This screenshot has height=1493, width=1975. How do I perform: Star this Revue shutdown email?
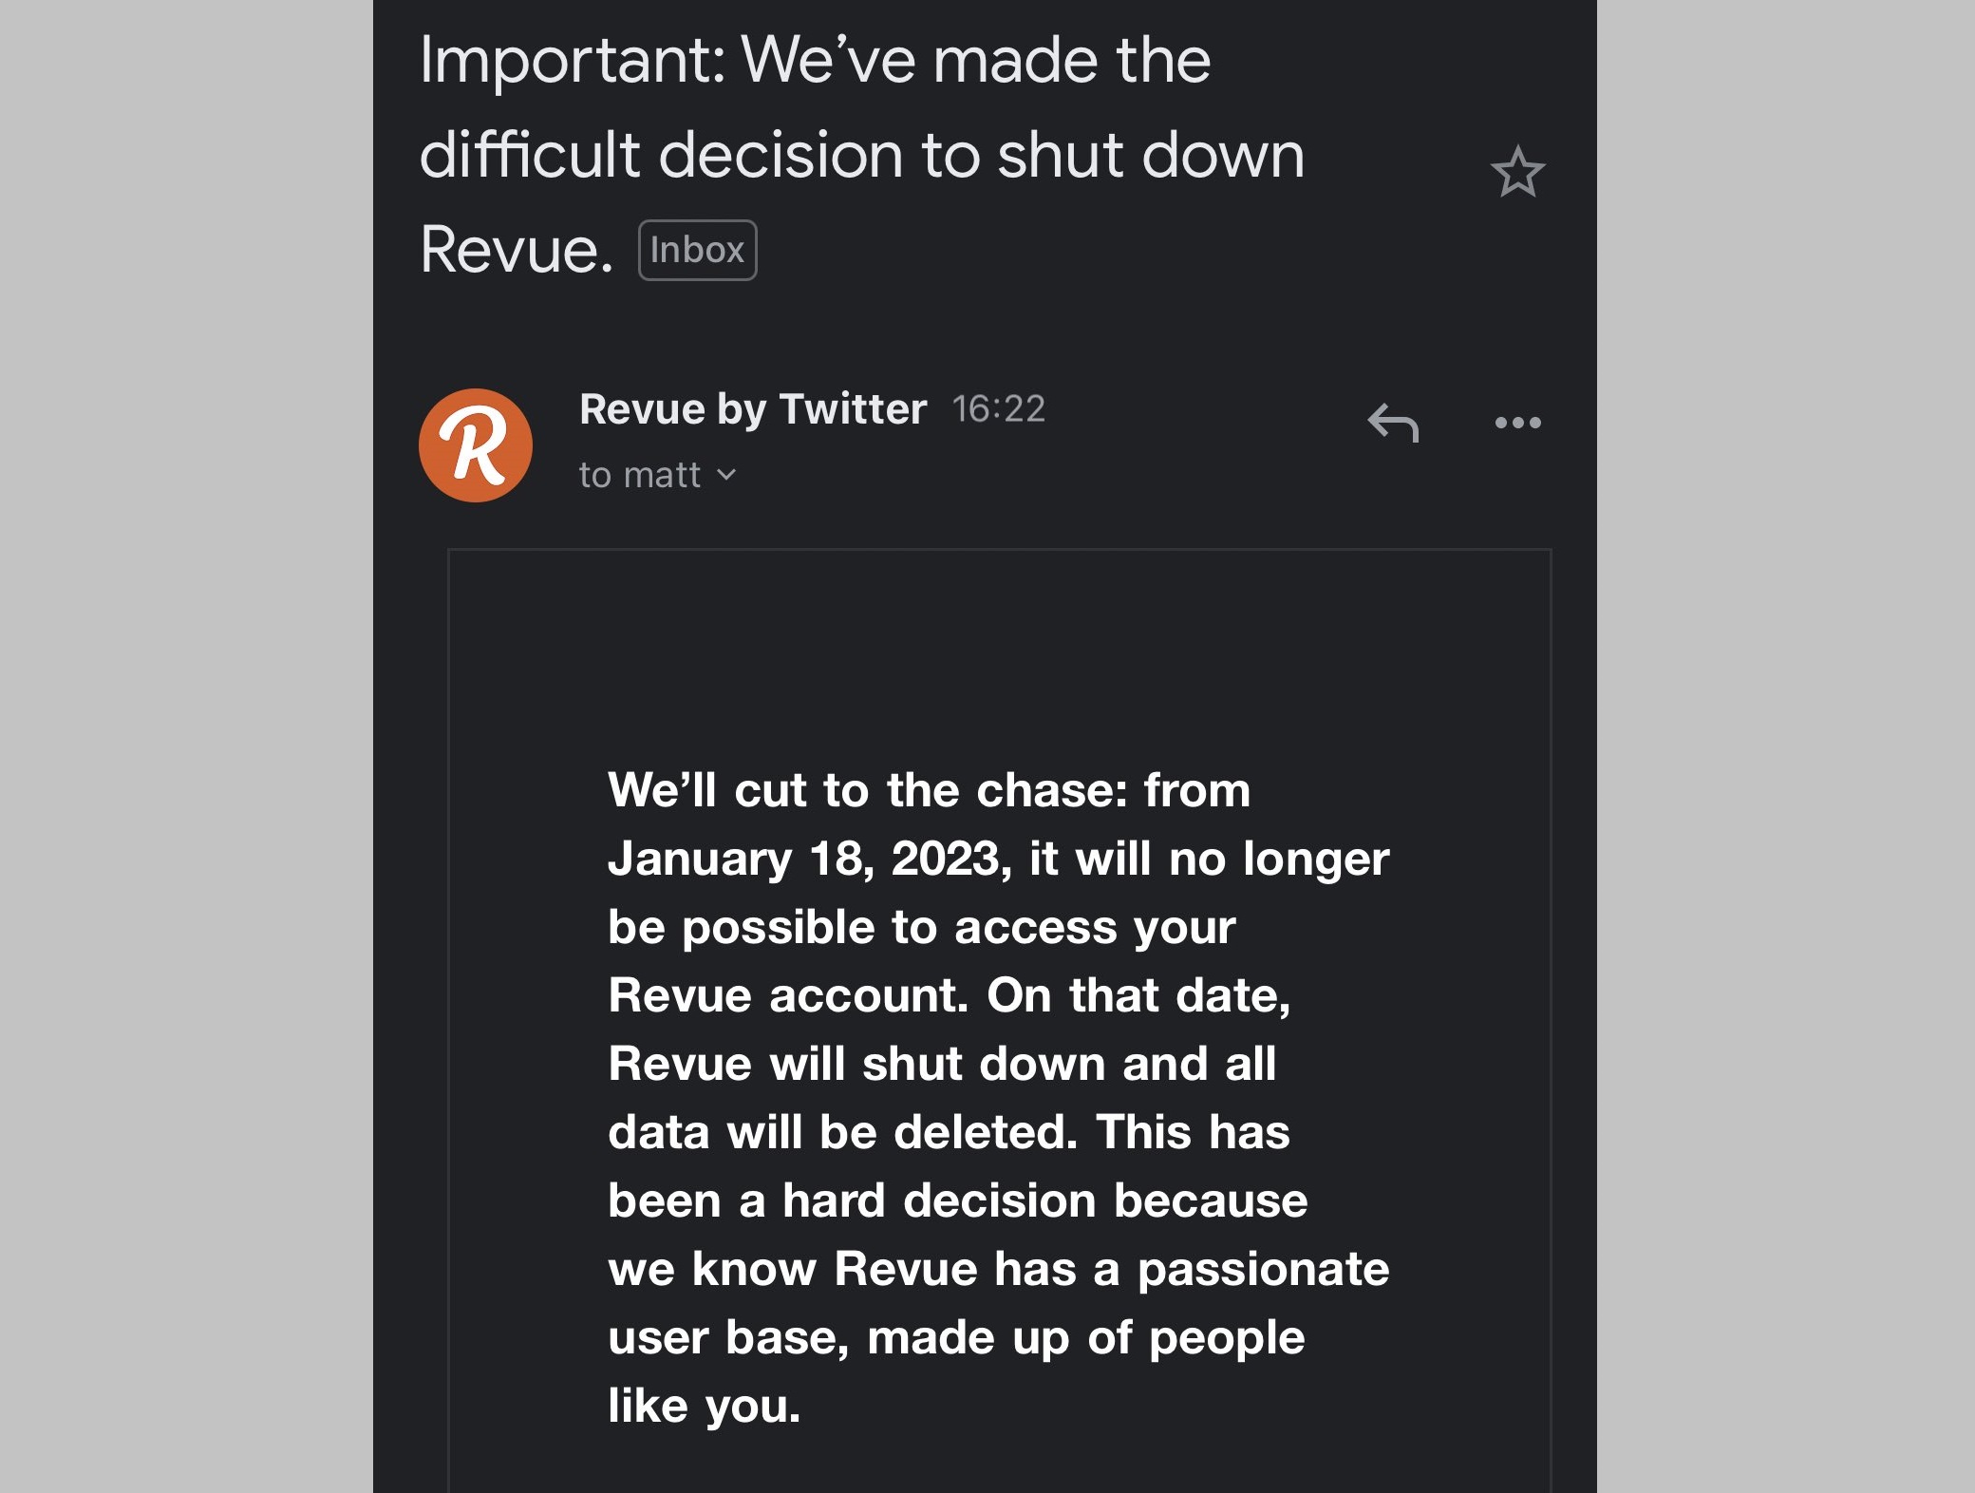click(x=1517, y=172)
